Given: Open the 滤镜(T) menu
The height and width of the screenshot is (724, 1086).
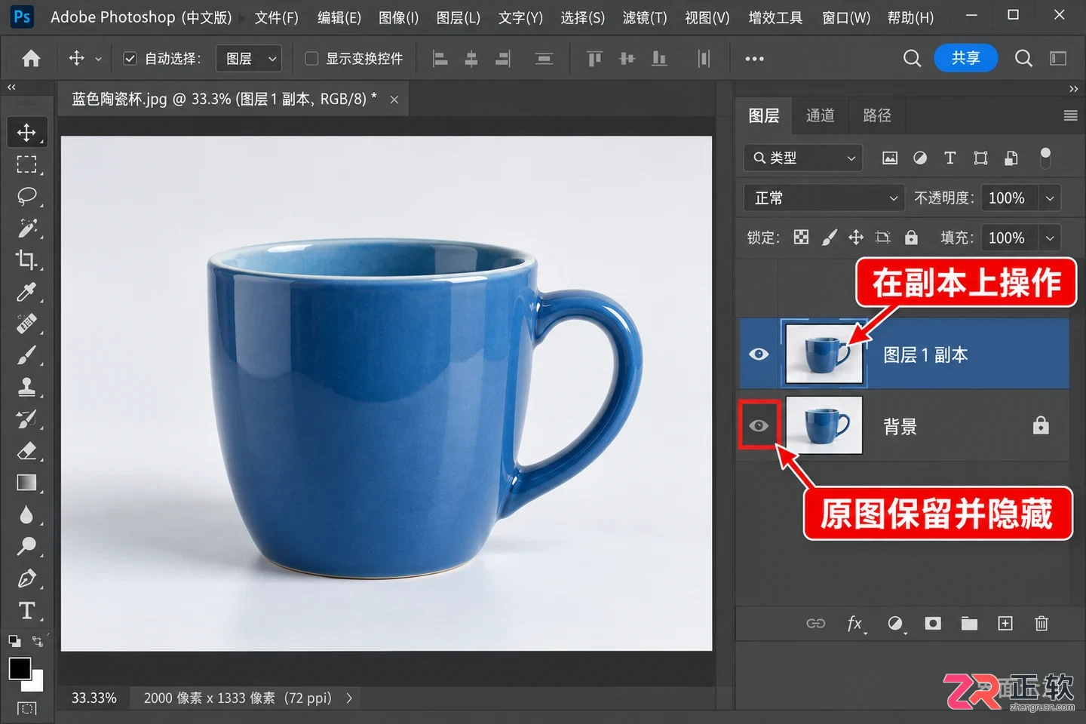Looking at the screenshot, I should (x=645, y=17).
